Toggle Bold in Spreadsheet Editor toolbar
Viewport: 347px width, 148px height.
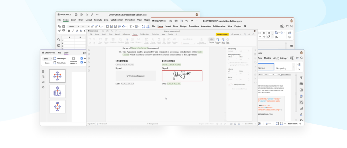tap(69, 31)
